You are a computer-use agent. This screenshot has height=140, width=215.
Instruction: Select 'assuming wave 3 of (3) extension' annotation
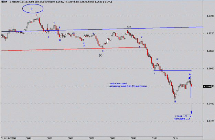coord(128,86)
